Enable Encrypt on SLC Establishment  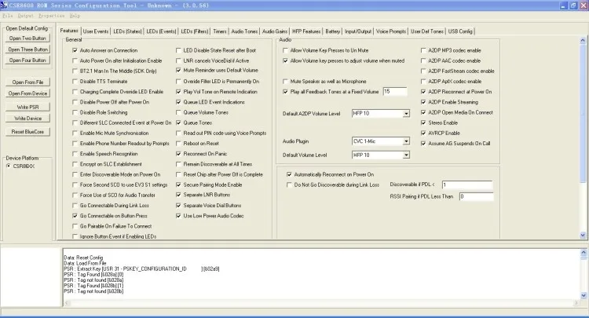click(x=75, y=164)
